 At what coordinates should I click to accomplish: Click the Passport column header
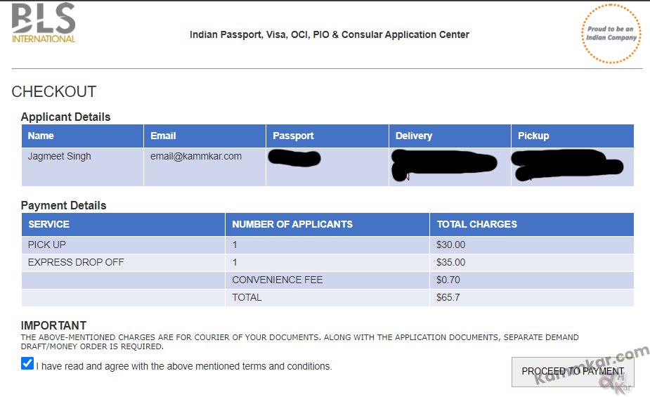(x=327, y=136)
